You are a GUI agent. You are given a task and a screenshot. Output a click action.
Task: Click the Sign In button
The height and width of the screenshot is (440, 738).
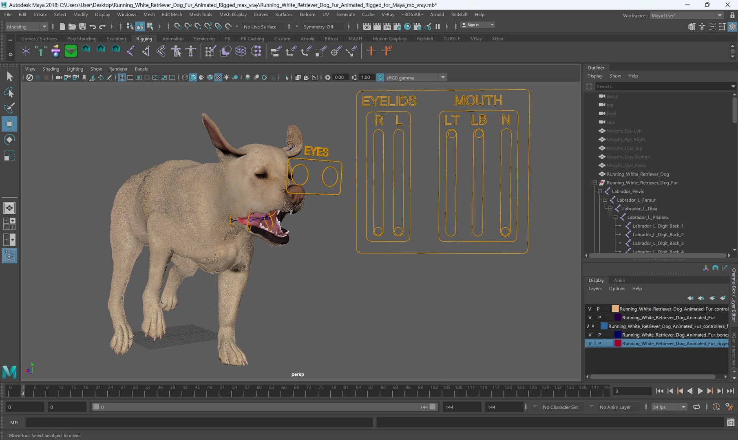(477, 25)
